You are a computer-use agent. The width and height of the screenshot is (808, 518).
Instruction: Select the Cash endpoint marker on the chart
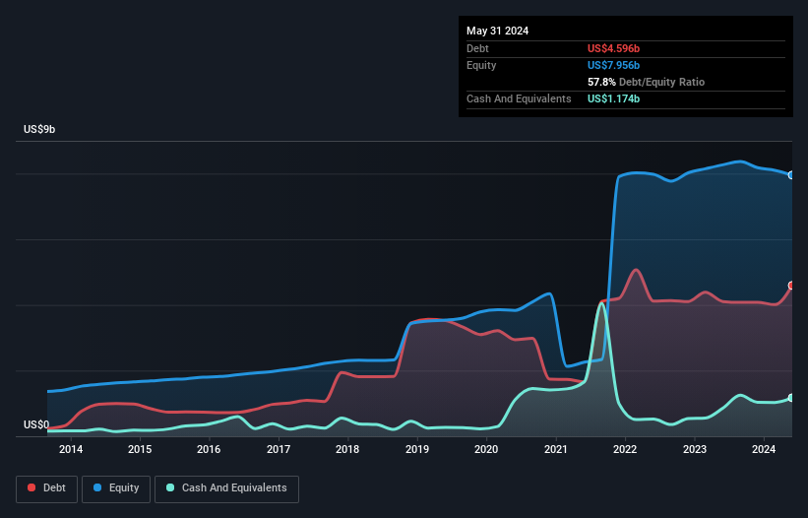[x=791, y=398]
